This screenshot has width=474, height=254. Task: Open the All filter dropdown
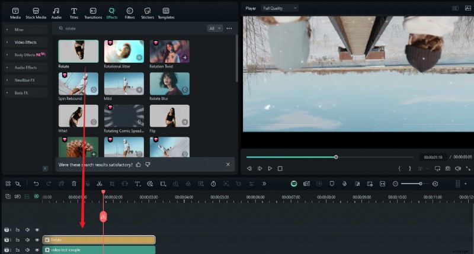pos(214,28)
